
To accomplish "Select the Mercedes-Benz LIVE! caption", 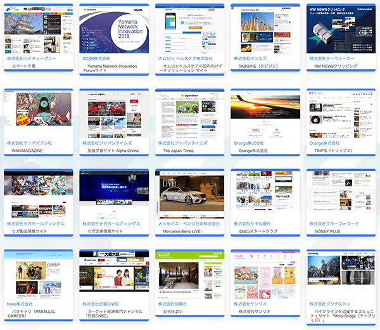I will 182,231.
